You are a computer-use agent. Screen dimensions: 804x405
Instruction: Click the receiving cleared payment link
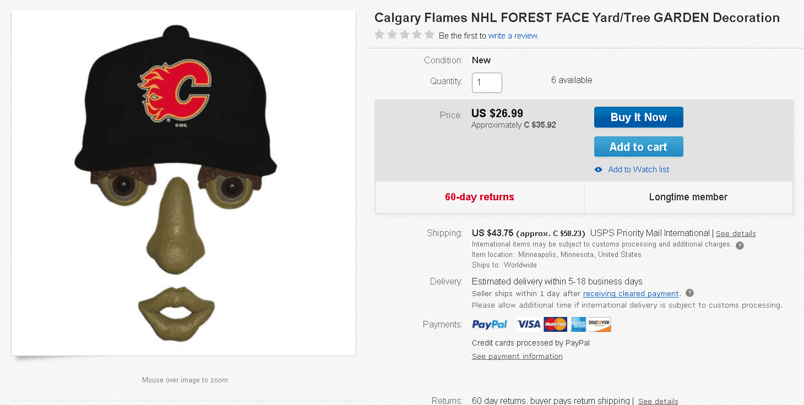tap(631, 294)
